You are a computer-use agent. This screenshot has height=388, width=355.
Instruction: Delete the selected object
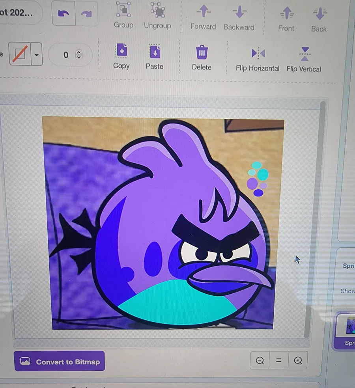coord(202,58)
